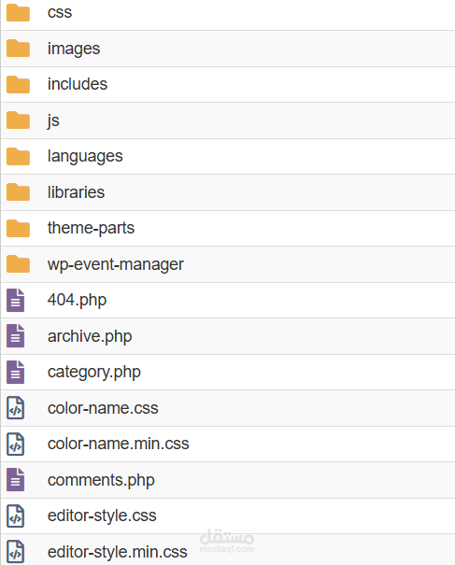Click the comments.php file name
This screenshot has width=455, height=565.
(101, 480)
